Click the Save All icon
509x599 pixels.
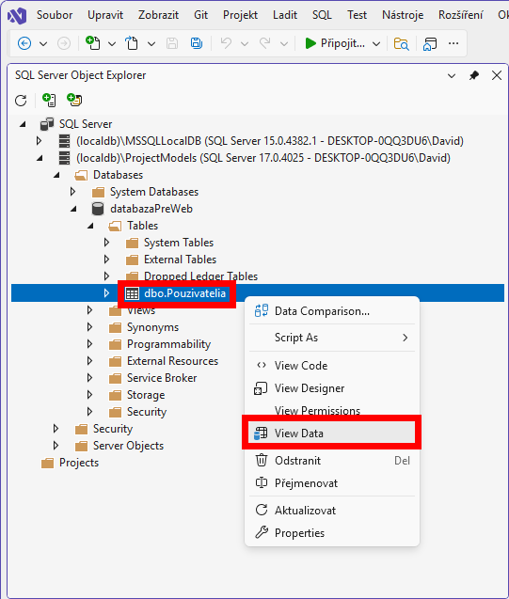click(197, 43)
